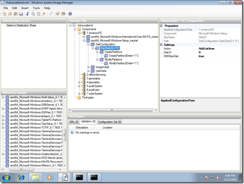244x184 pixels.
Task: Open the Help menu
Action: click(47, 8)
